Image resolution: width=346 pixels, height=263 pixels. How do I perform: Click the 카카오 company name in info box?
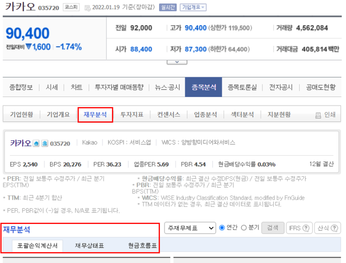click(x=20, y=143)
